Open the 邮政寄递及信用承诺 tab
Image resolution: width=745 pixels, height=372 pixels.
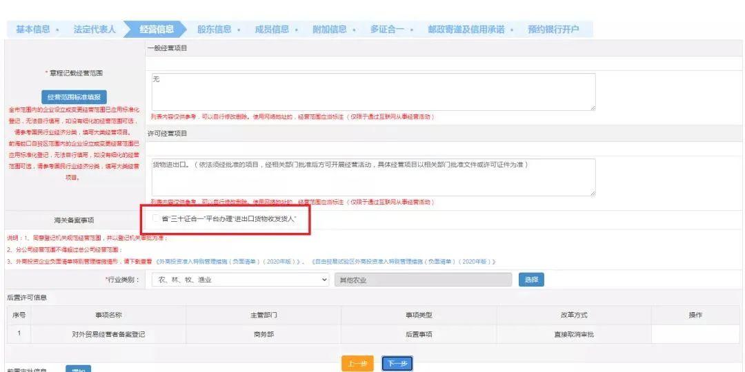[x=466, y=30]
